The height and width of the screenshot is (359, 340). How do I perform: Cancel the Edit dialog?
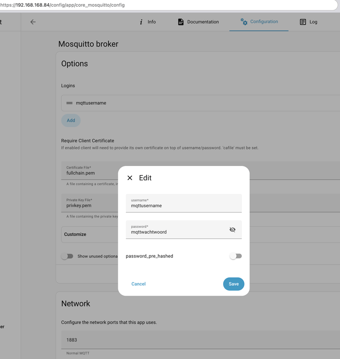(138, 284)
